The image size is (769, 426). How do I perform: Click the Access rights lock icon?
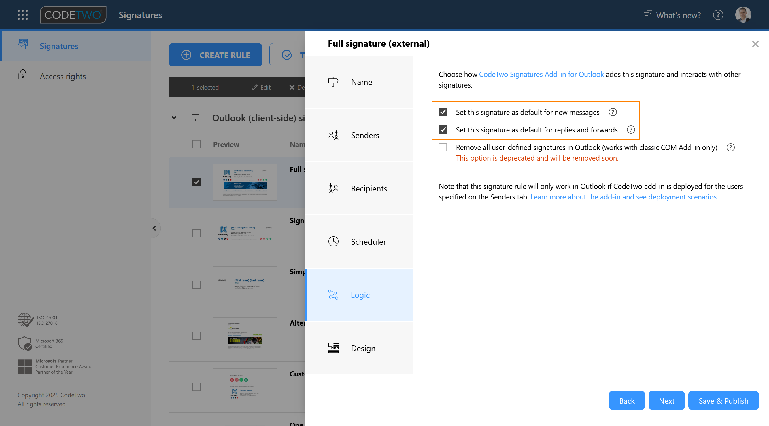pyautogui.click(x=23, y=75)
